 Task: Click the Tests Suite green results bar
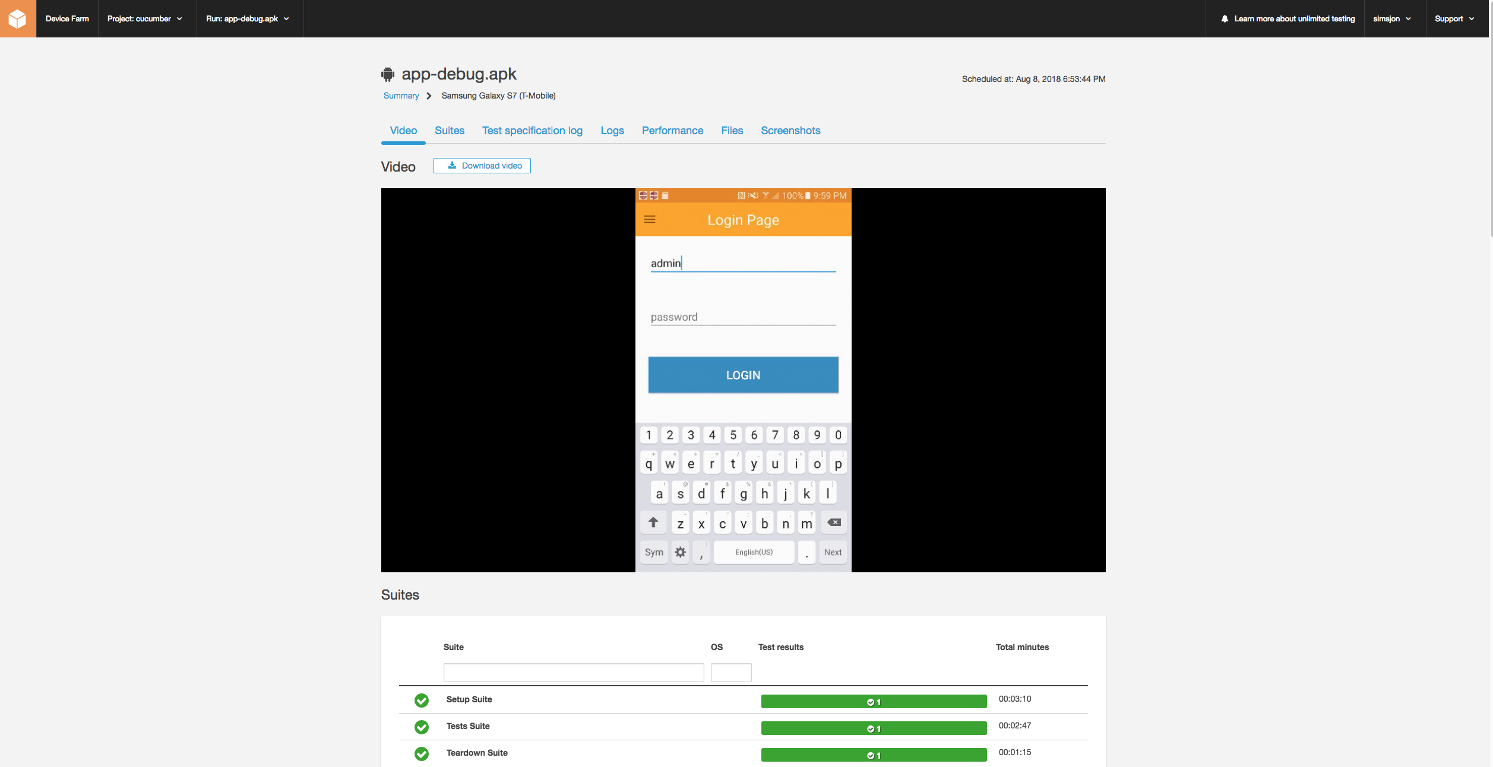874,728
